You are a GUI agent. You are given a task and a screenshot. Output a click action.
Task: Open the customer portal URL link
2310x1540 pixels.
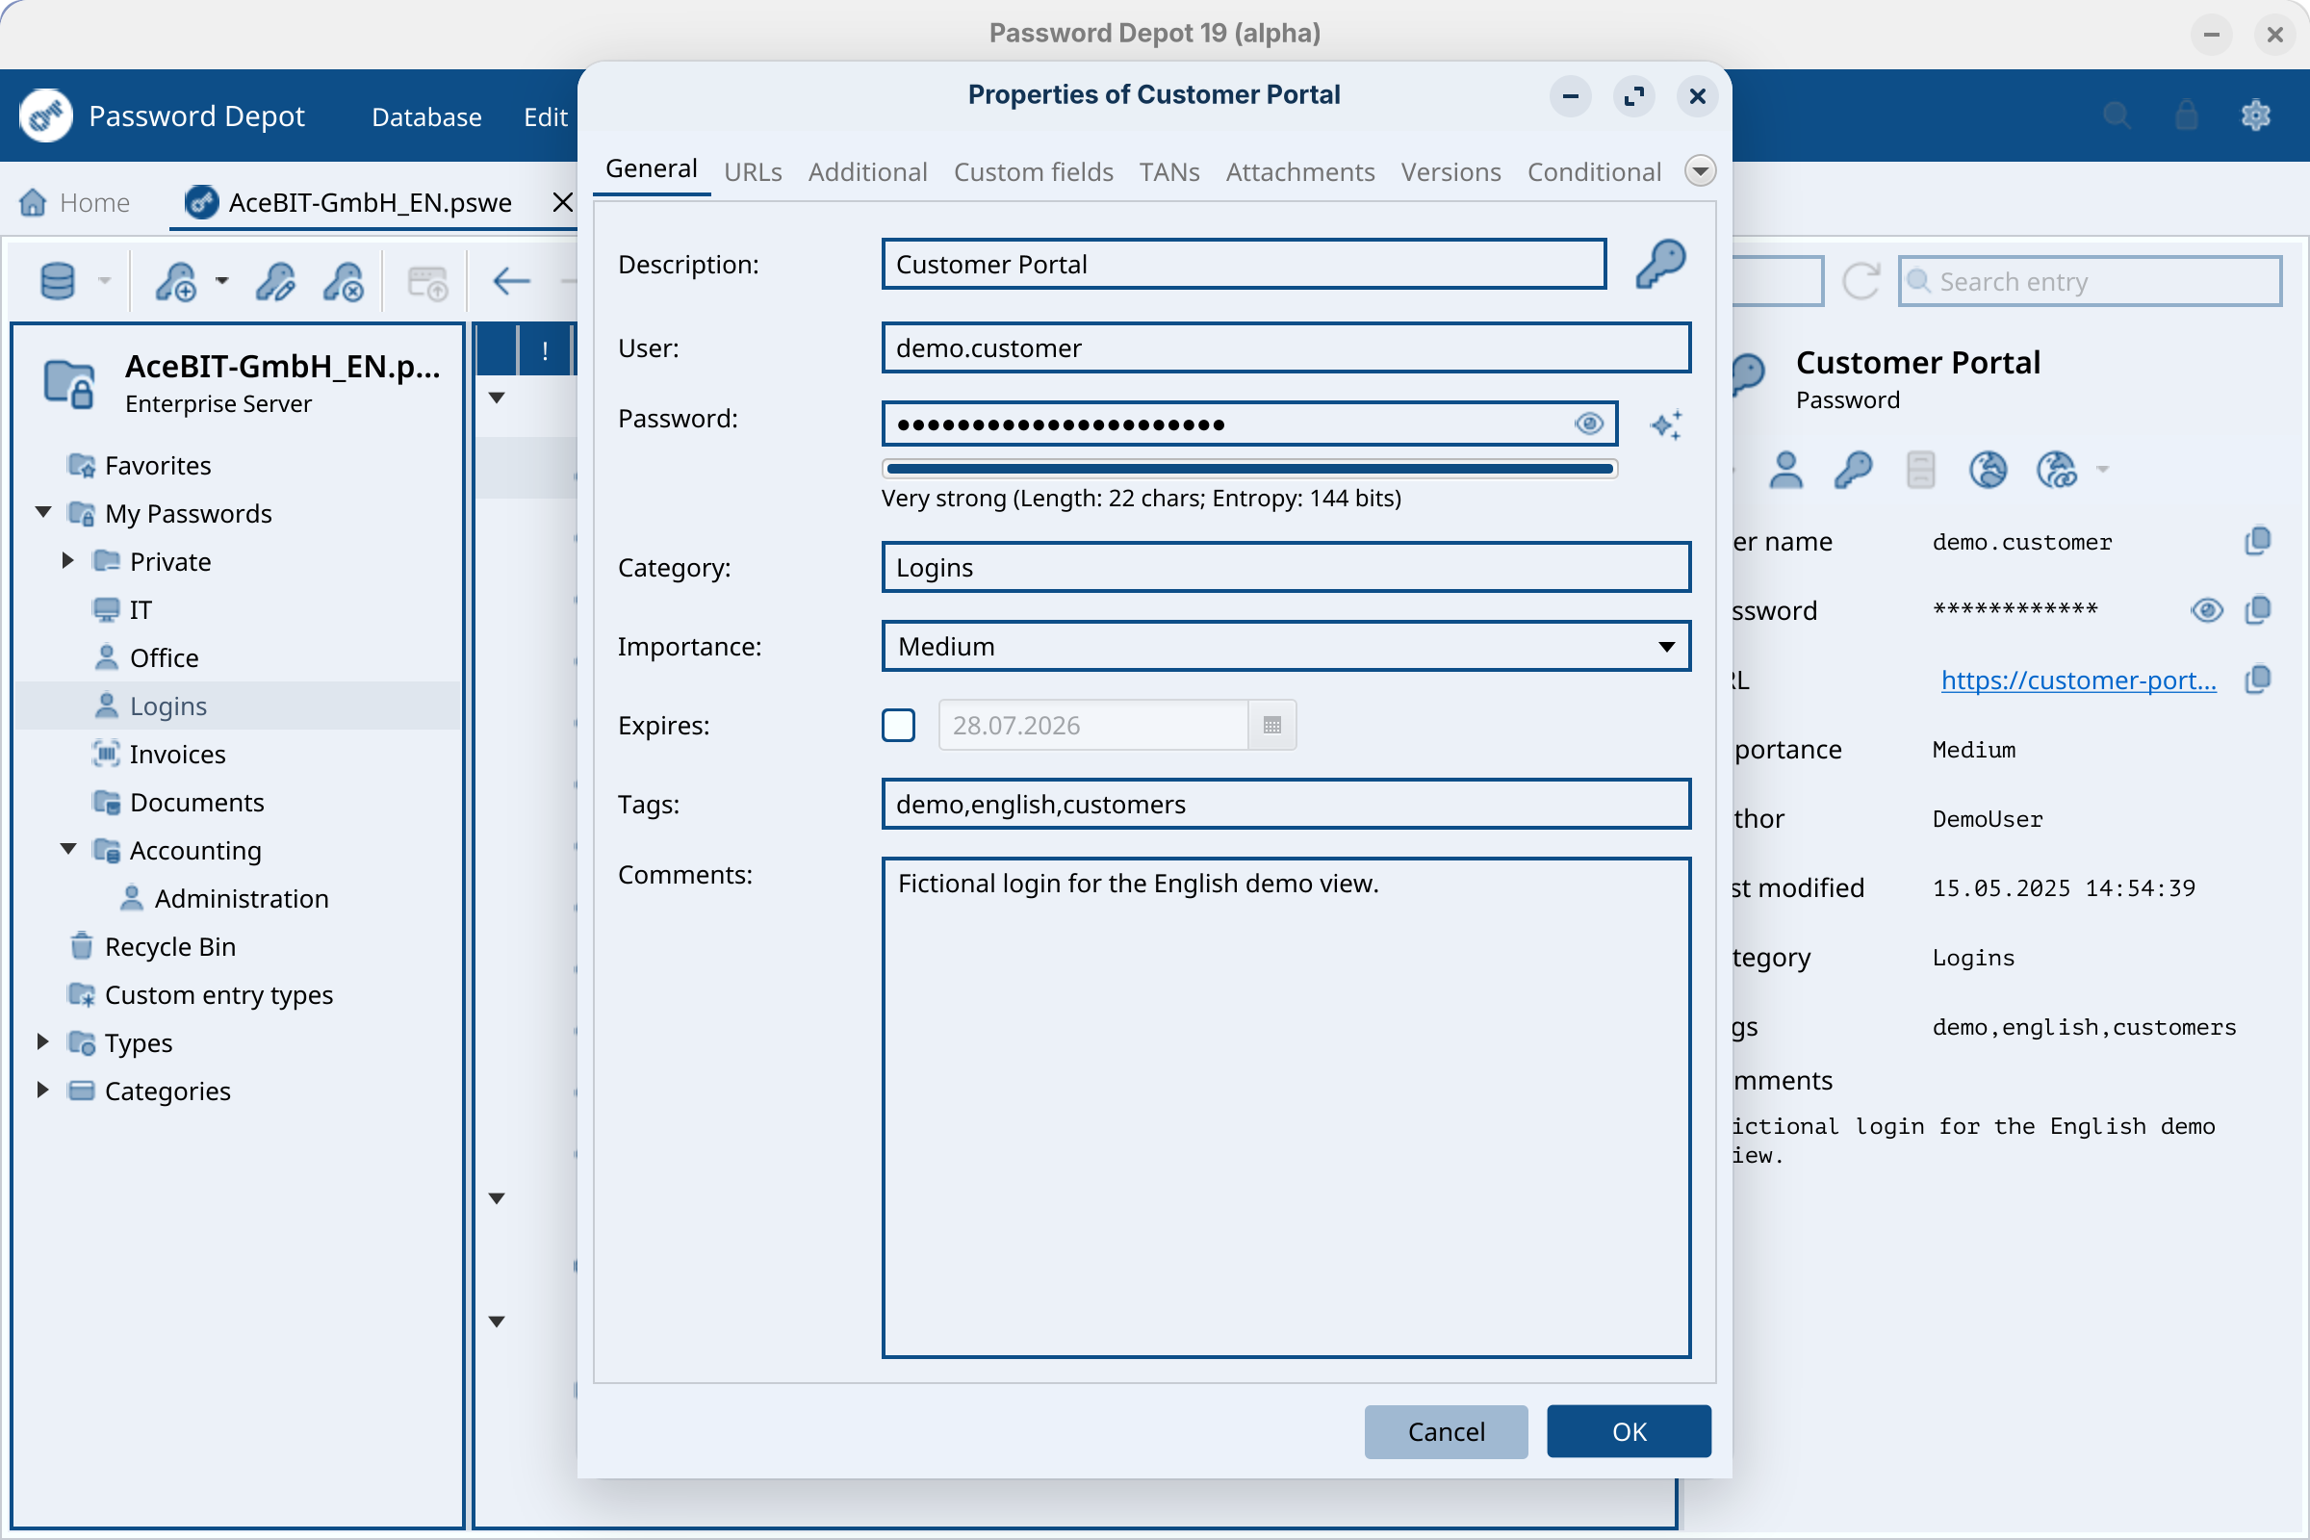click(x=2078, y=680)
